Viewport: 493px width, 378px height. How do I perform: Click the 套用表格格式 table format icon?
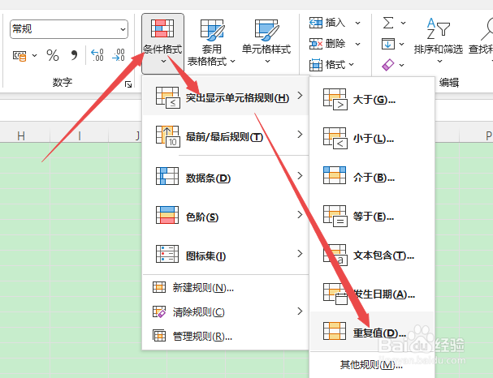(212, 30)
